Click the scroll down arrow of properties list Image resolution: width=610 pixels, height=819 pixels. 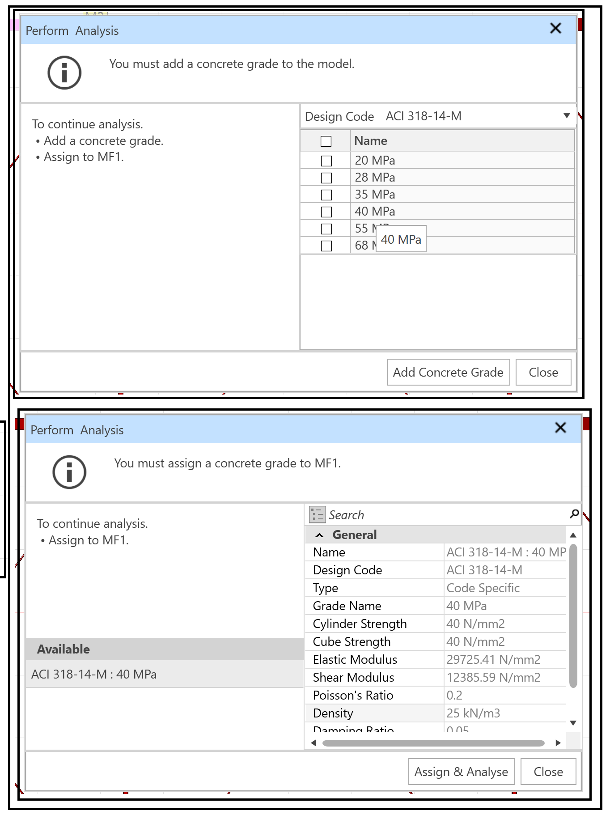[x=573, y=723]
